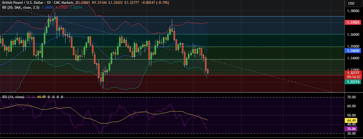Click the red 1.37025 upper band price label
Screen dimensions: 363x139
353,22
